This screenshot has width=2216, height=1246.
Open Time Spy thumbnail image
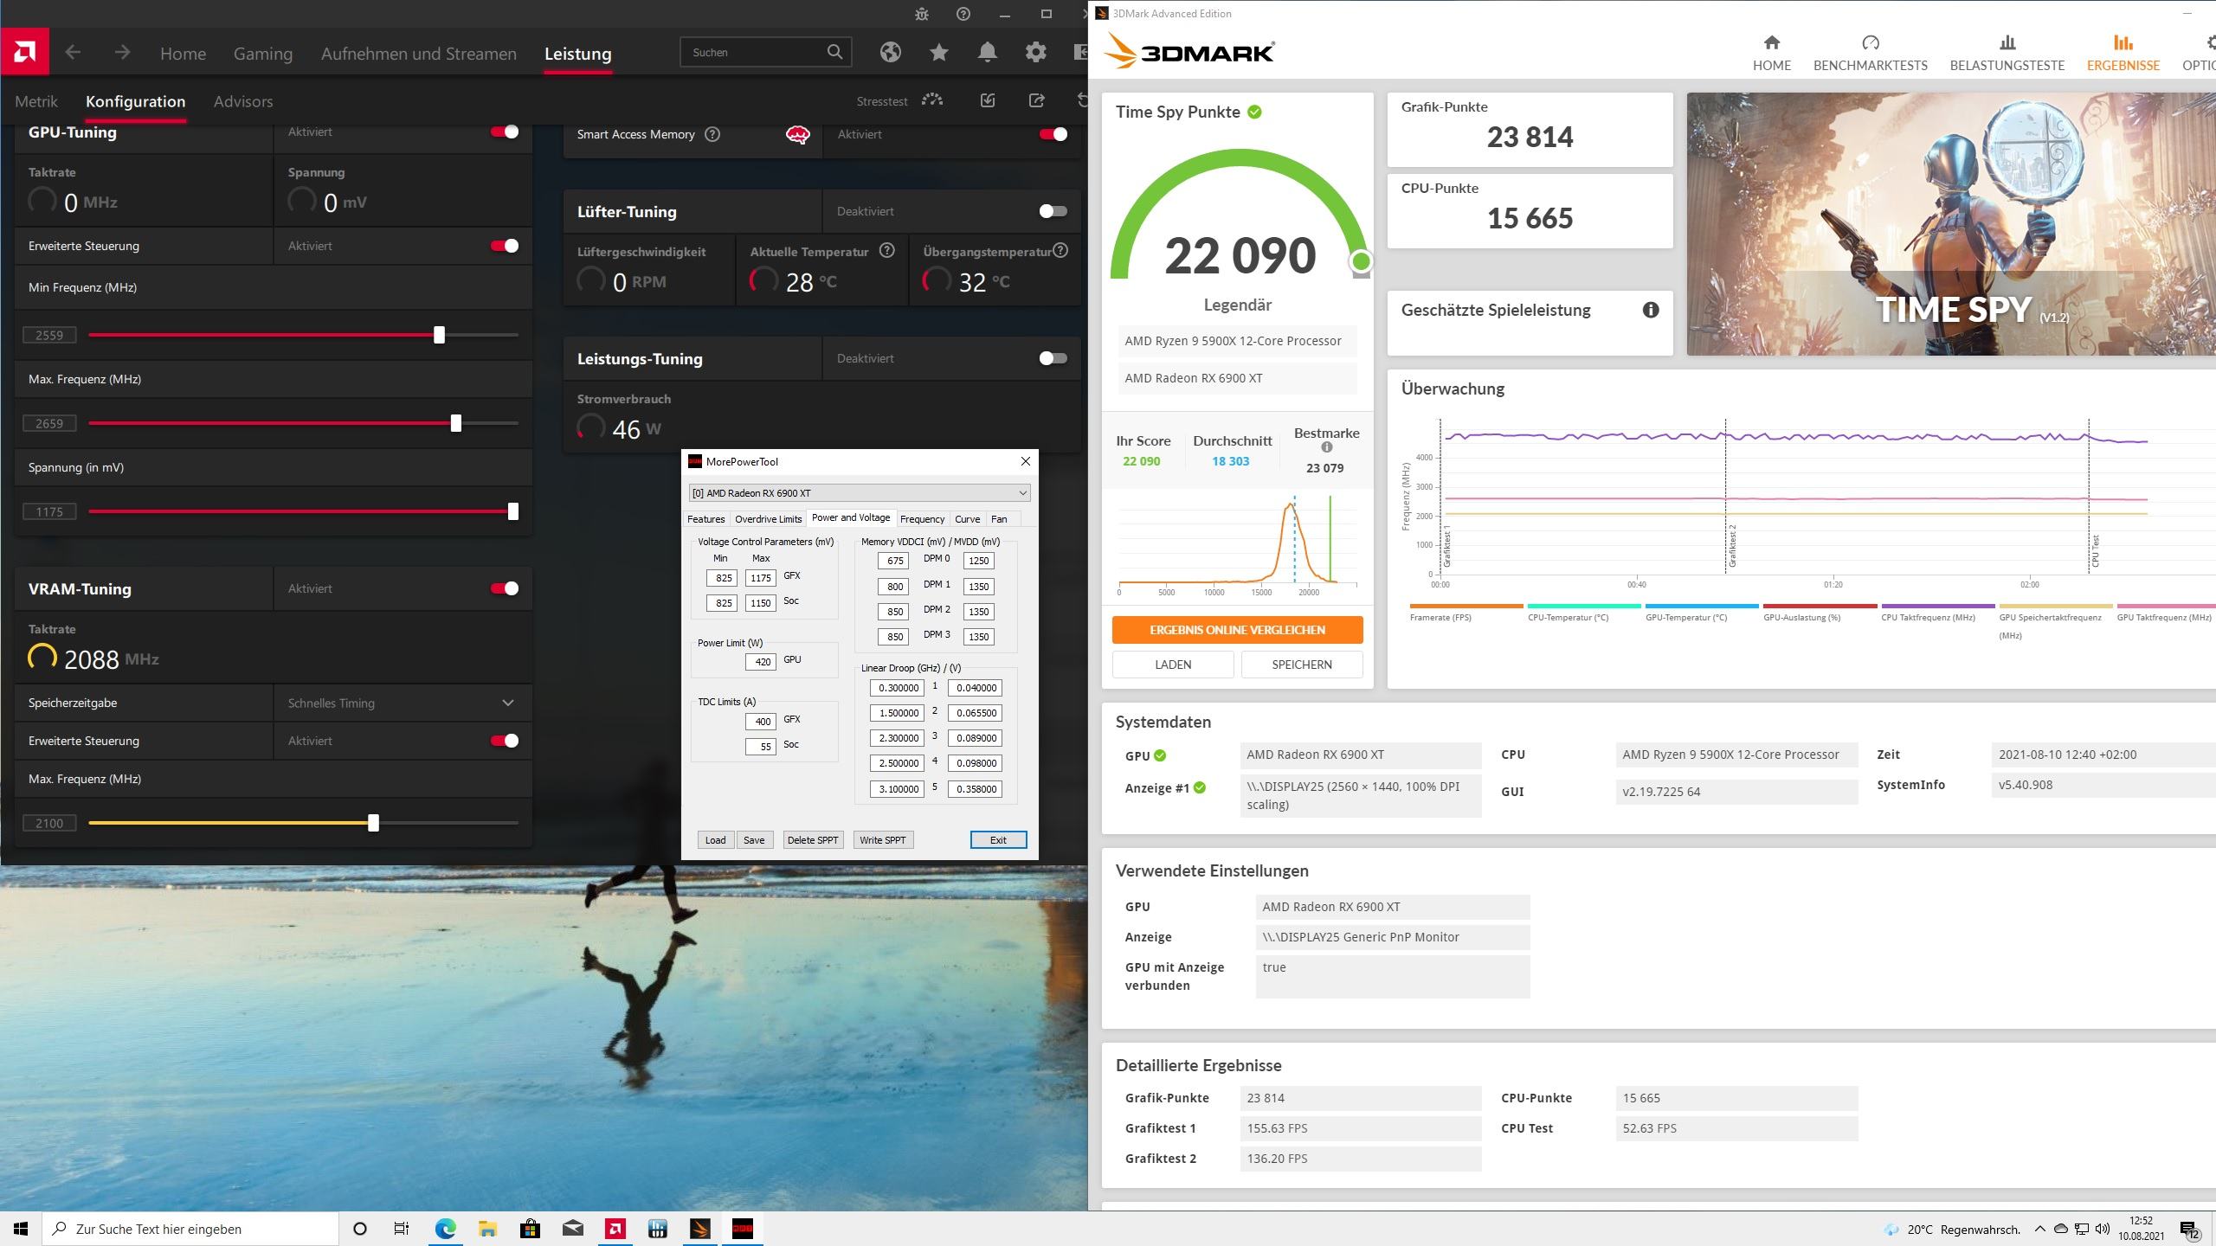[1951, 224]
